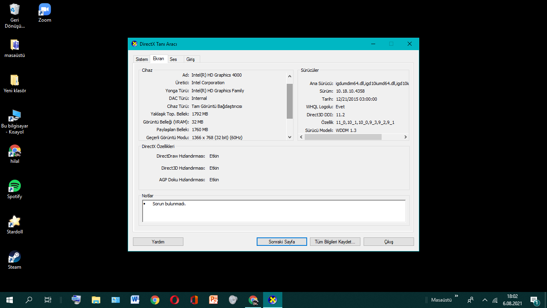This screenshot has height=308, width=547.
Task: Click the taskbar clock and date
Action: click(512, 300)
